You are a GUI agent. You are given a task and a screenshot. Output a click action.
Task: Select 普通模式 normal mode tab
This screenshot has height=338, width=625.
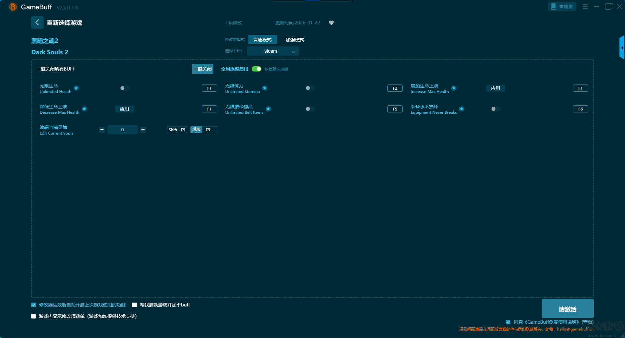(x=262, y=40)
